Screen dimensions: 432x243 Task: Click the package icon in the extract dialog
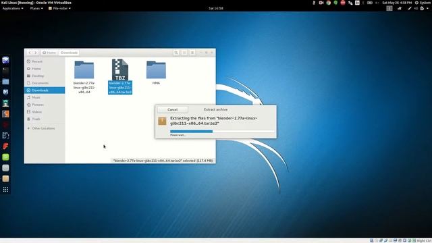pos(162,121)
